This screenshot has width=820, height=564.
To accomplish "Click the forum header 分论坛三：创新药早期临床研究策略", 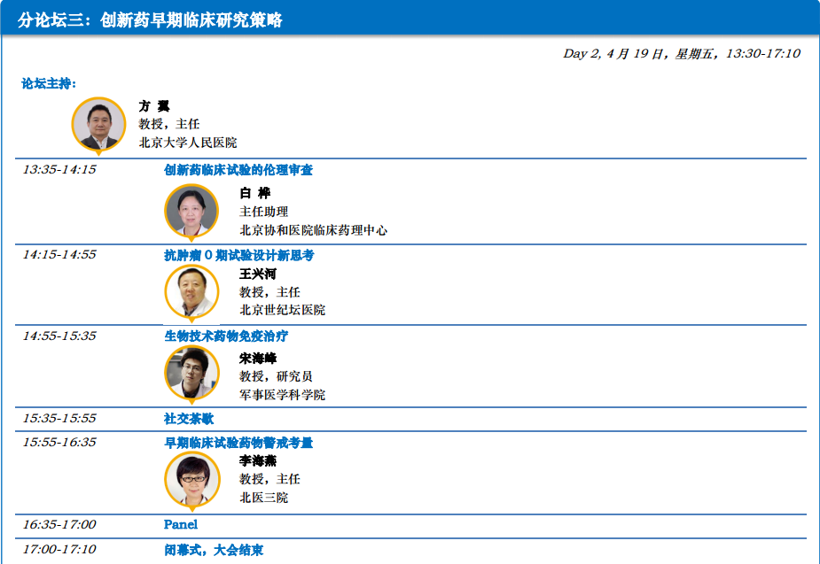I will pos(150,19).
